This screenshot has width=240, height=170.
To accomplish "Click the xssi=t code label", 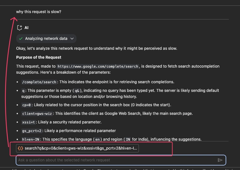I will click(28, 122).
